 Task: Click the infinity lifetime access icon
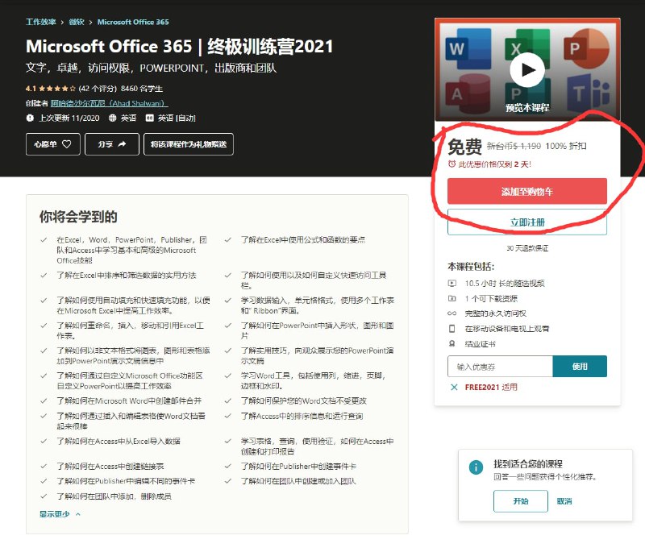(x=452, y=313)
